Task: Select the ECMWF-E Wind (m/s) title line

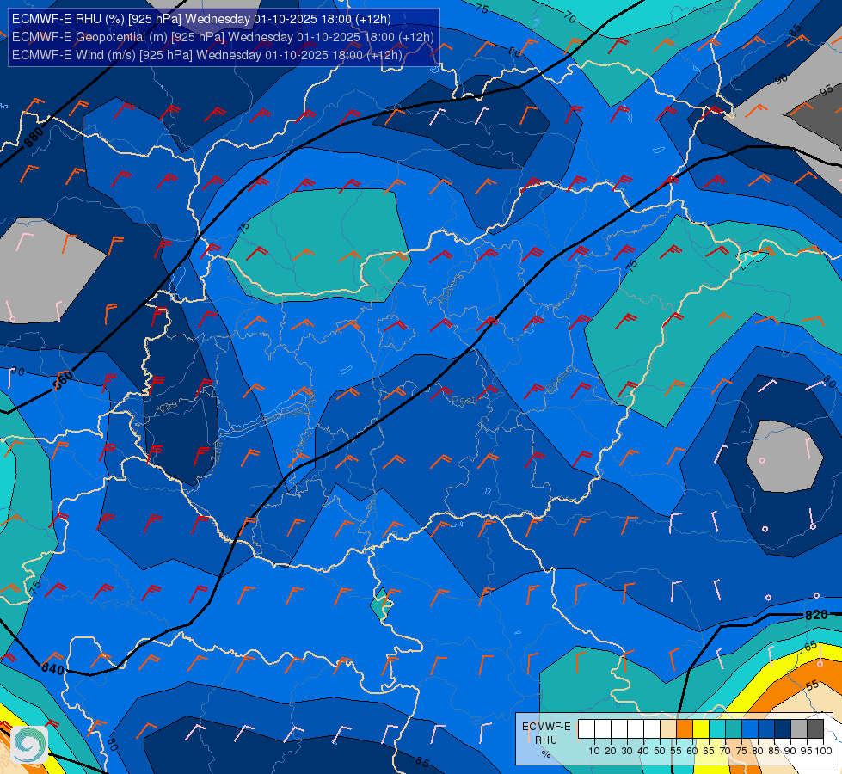Action: pos(206,55)
